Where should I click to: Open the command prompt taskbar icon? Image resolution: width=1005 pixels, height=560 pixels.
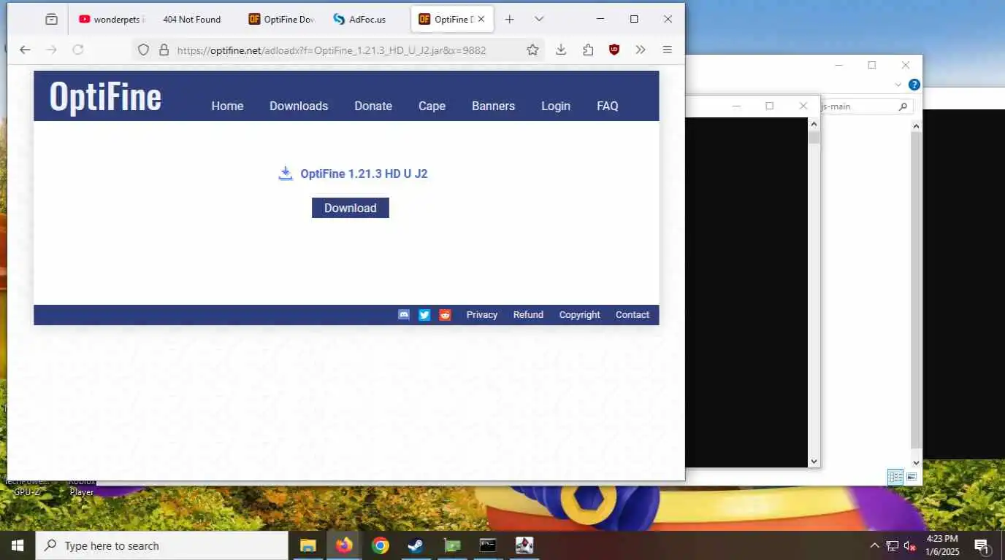point(488,545)
